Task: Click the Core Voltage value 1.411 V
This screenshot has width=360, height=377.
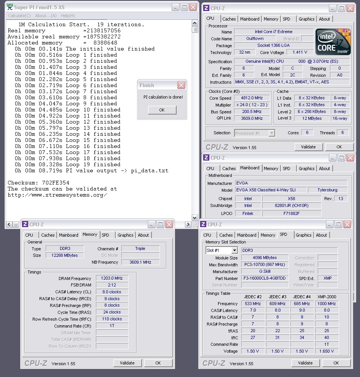Action: pos(300,52)
